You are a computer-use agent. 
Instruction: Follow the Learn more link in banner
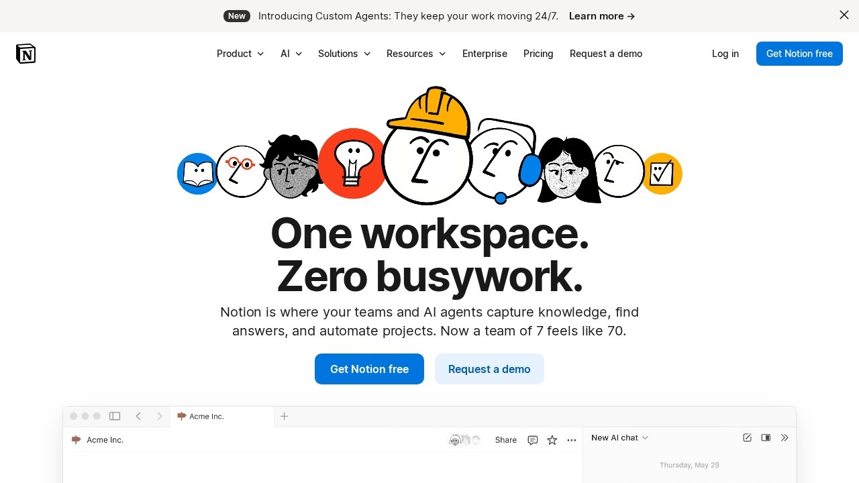[x=602, y=16]
